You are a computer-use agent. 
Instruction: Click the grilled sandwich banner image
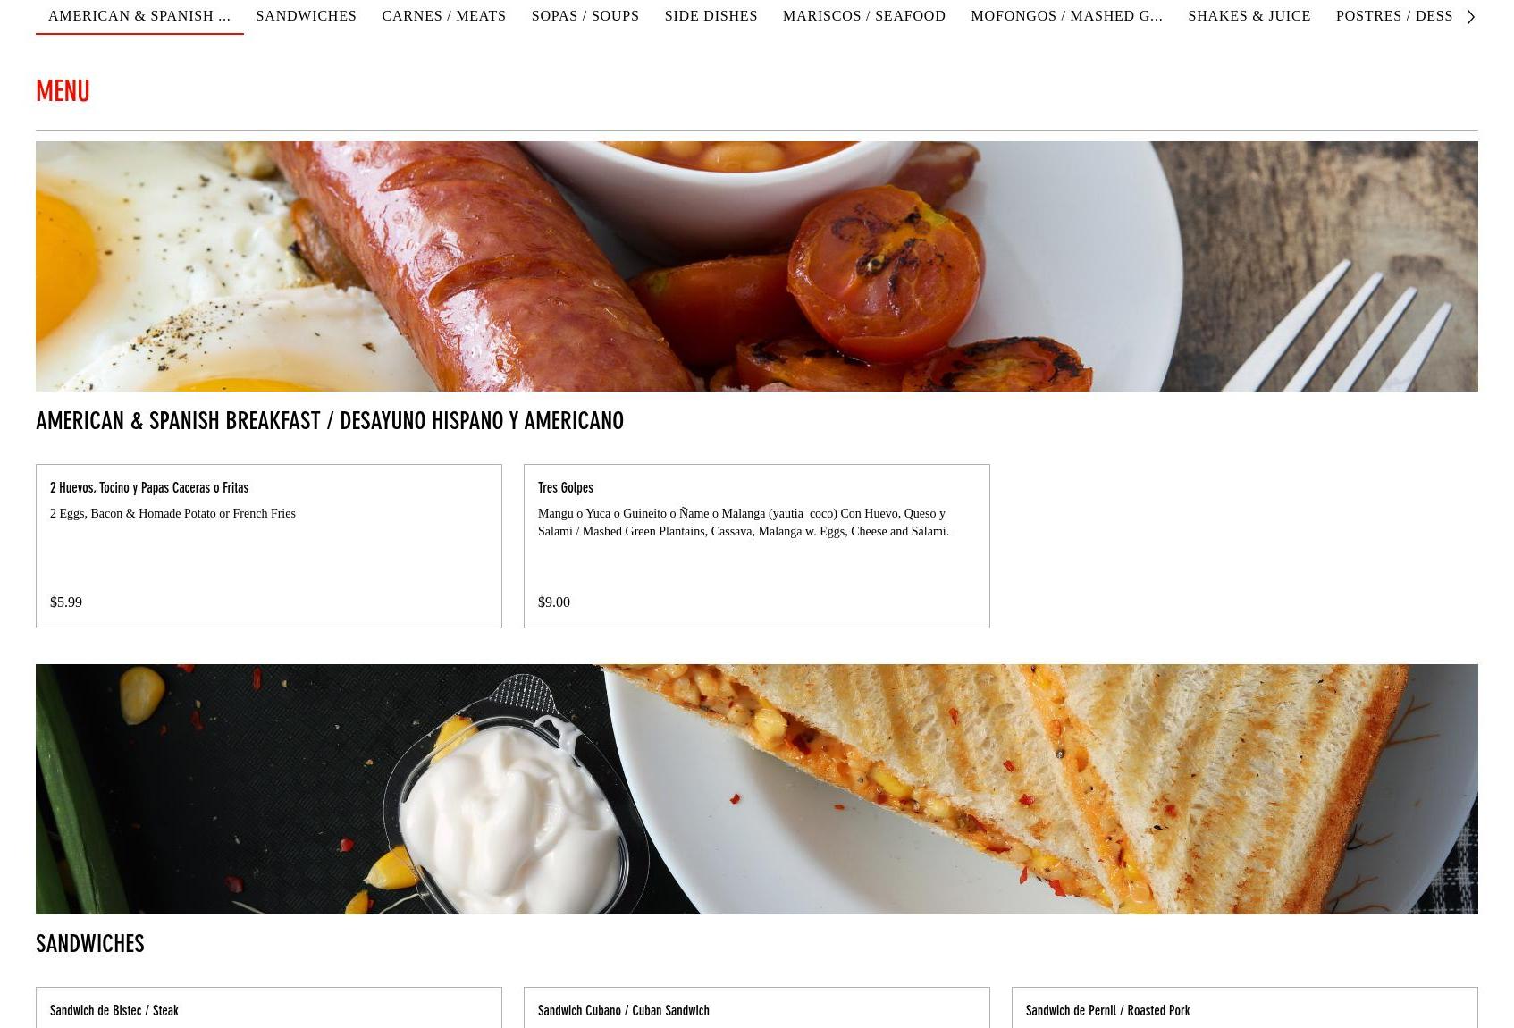coord(757,789)
